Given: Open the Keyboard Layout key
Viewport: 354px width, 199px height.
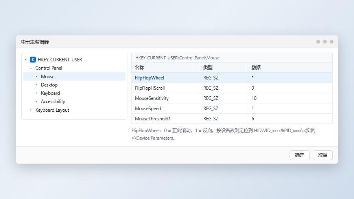Looking at the screenshot, I should pyautogui.click(x=52, y=110).
